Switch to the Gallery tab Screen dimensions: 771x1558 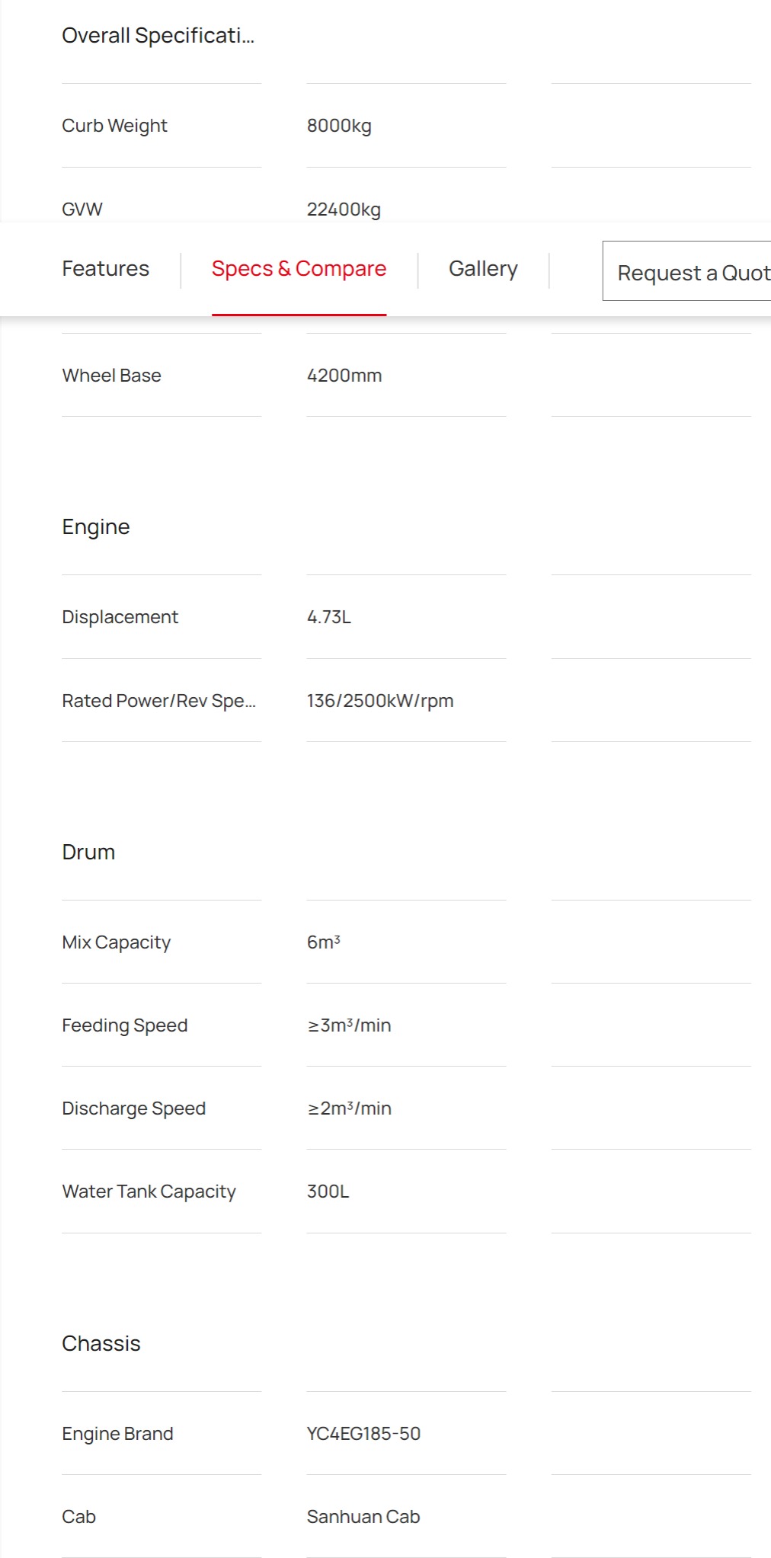coord(483,269)
